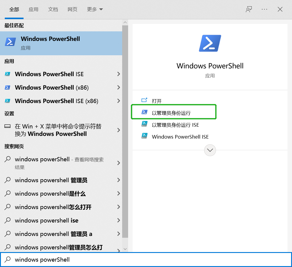This screenshot has height=267, width=292.
Task: Select 'windows powershell怎么打开' suggestion
Action: click(61, 207)
